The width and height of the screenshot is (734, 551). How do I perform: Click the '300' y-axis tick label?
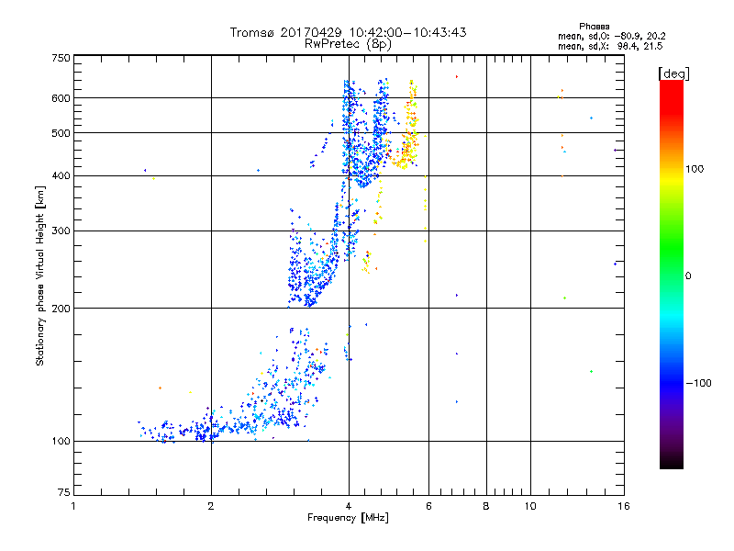(x=61, y=231)
